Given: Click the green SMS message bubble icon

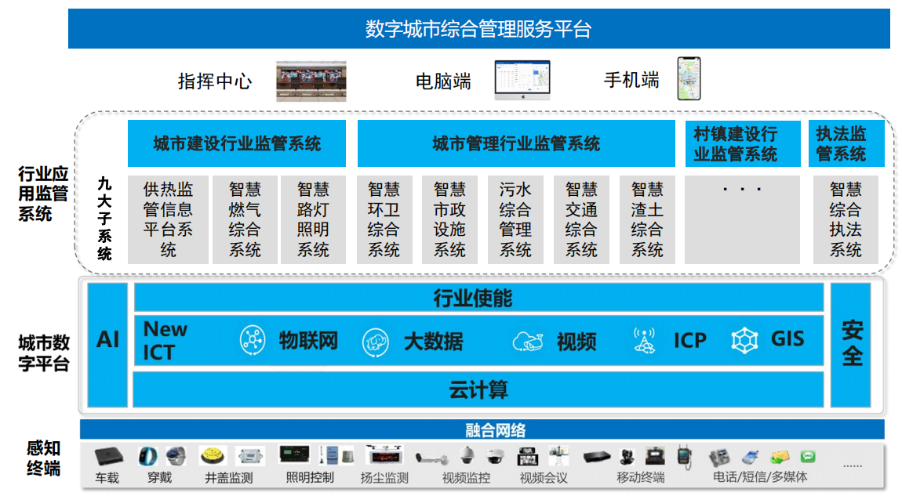Looking at the screenshot, I should point(808,456).
